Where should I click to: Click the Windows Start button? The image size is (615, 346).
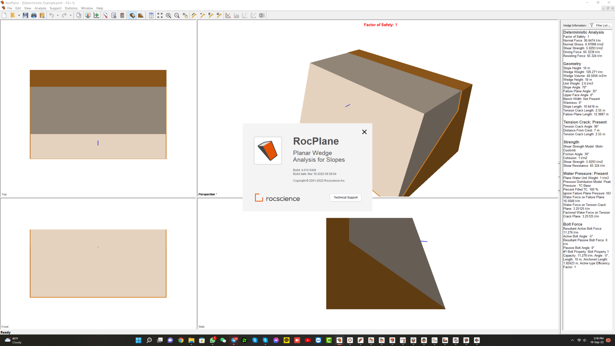pos(138,340)
